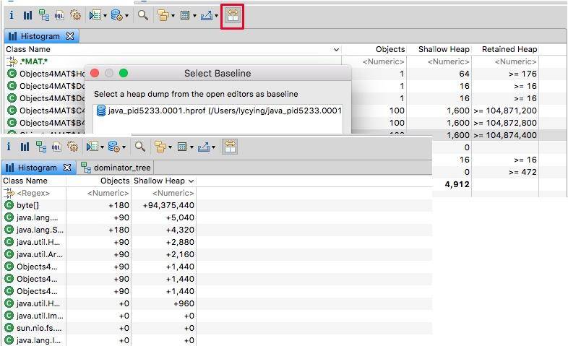Open the overview info icon in upper toolbar
The width and height of the screenshot is (568, 346).
tap(11, 15)
